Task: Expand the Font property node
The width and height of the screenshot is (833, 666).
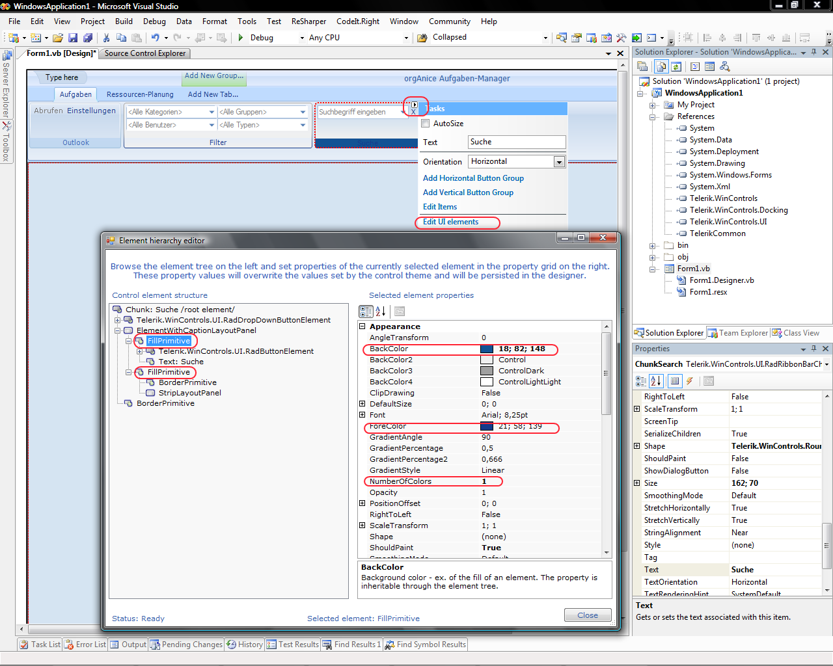Action: click(x=362, y=415)
